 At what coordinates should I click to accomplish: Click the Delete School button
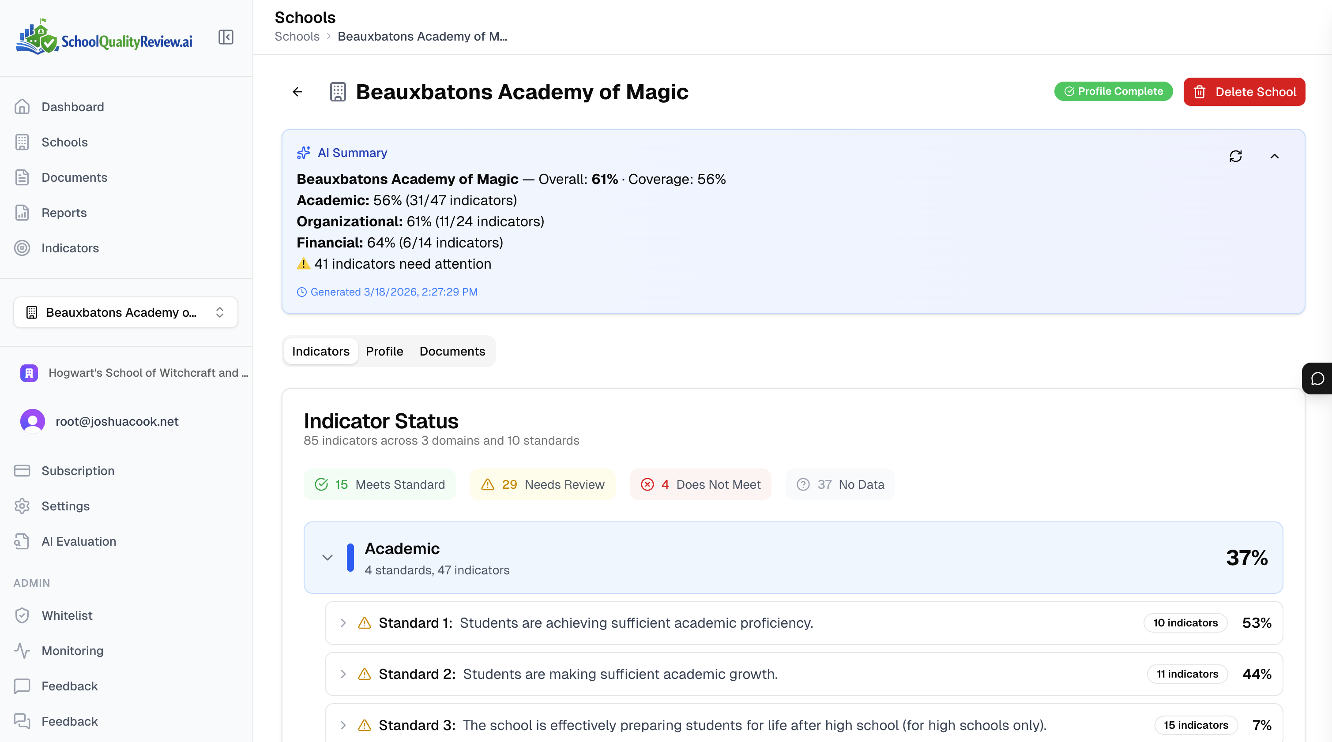[1244, 91]
